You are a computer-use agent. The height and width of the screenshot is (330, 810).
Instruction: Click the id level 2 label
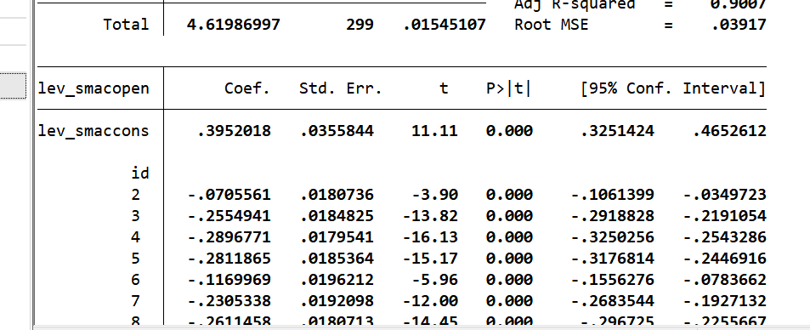tap(135, 195)
